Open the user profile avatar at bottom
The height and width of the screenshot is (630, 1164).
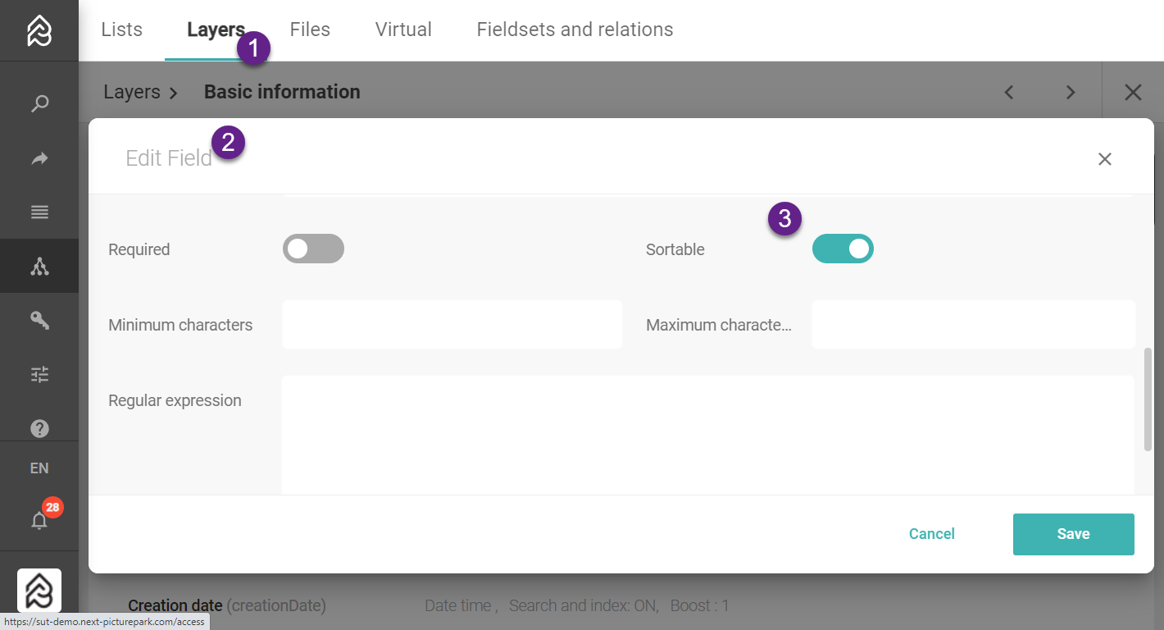coord(39,591)
